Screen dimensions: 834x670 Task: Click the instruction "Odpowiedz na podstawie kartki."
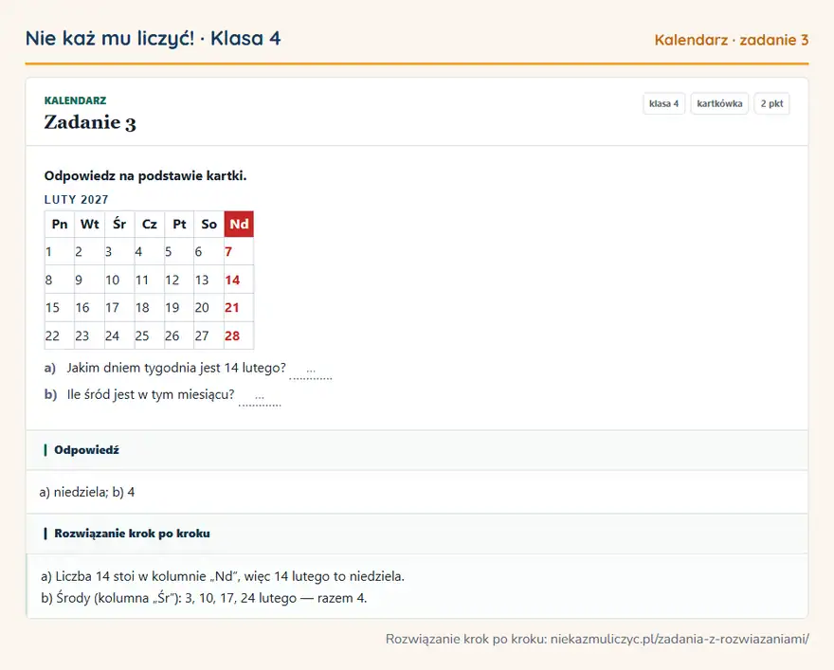coord(145,176)
